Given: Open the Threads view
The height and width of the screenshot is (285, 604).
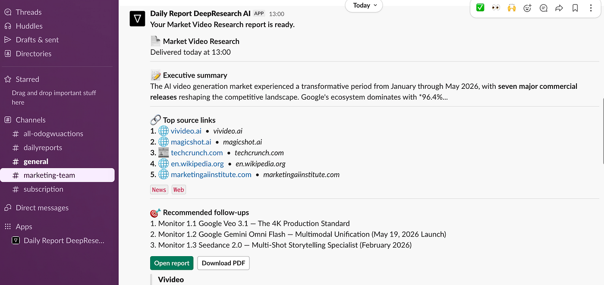Looking at the screenshot, I should tap(28, 12).
